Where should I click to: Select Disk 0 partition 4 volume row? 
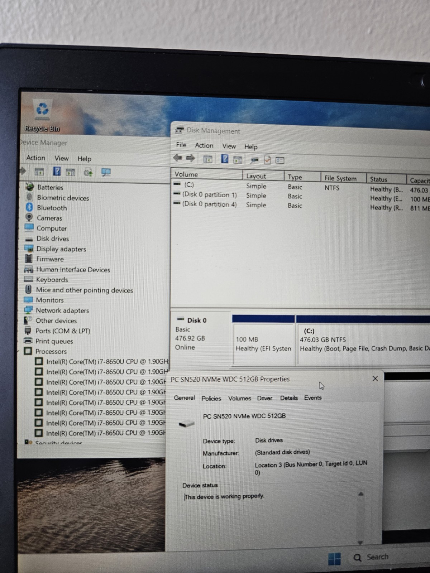(x=301, y=206)
